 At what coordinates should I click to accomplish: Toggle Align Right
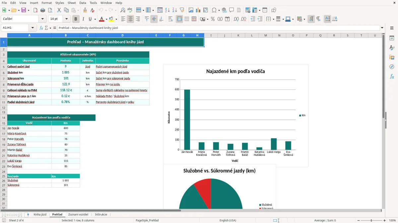(138, 19)
